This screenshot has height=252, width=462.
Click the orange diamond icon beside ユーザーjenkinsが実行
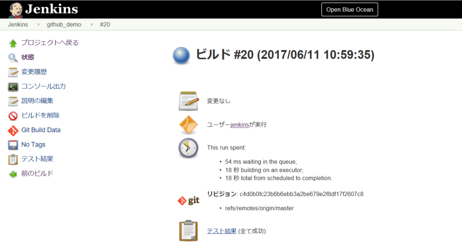coord(188,125)
